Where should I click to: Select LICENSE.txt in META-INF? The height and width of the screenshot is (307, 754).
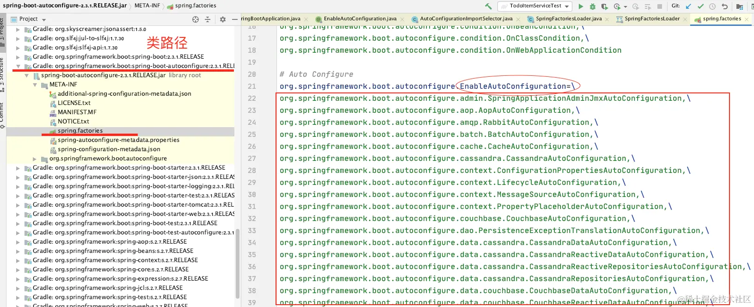[x=74, y=103]
